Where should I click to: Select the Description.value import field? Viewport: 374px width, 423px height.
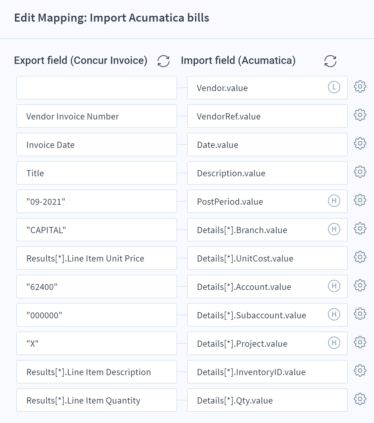tap(267, 173)
